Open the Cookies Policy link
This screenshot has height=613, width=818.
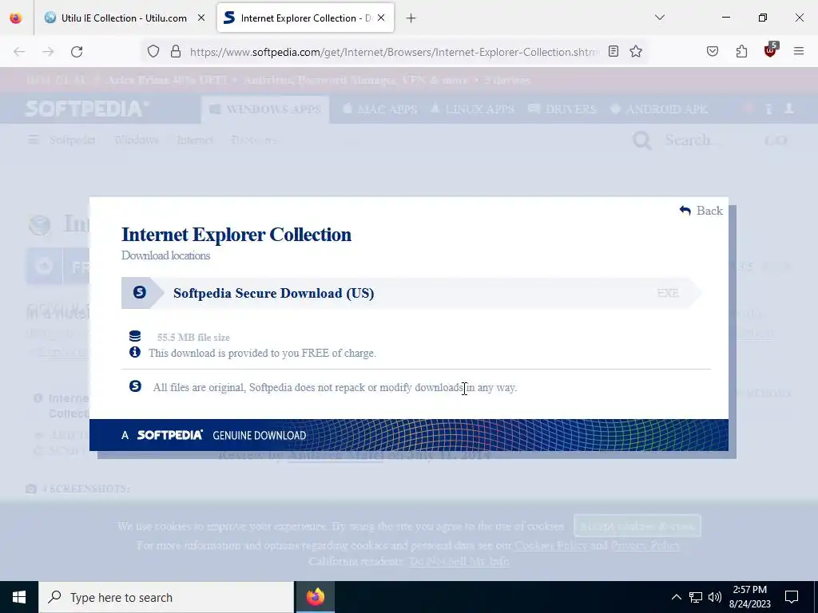coord(551,545)
